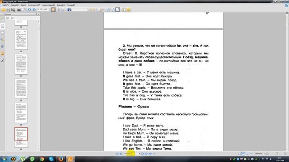Open Firefox from taskbar

tap(61, 159)
